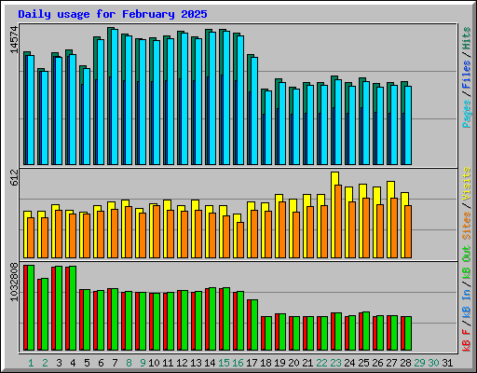477x373 pixels.
Task: Click the 'kB F / kB In / kB Out' legend
Action: coord(467,298)
